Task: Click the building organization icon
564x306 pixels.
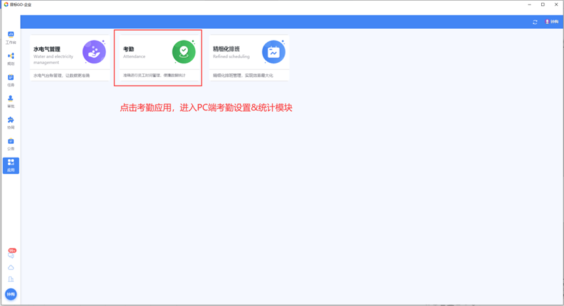Action: click(x=10, y=279)
